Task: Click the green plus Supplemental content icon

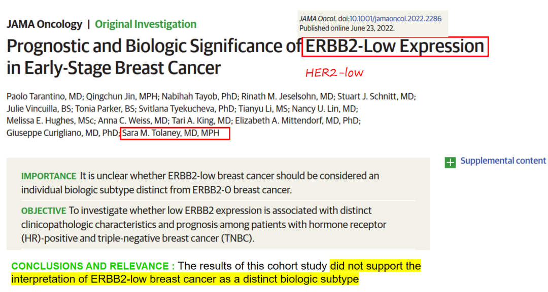Action: click(450, 162)
